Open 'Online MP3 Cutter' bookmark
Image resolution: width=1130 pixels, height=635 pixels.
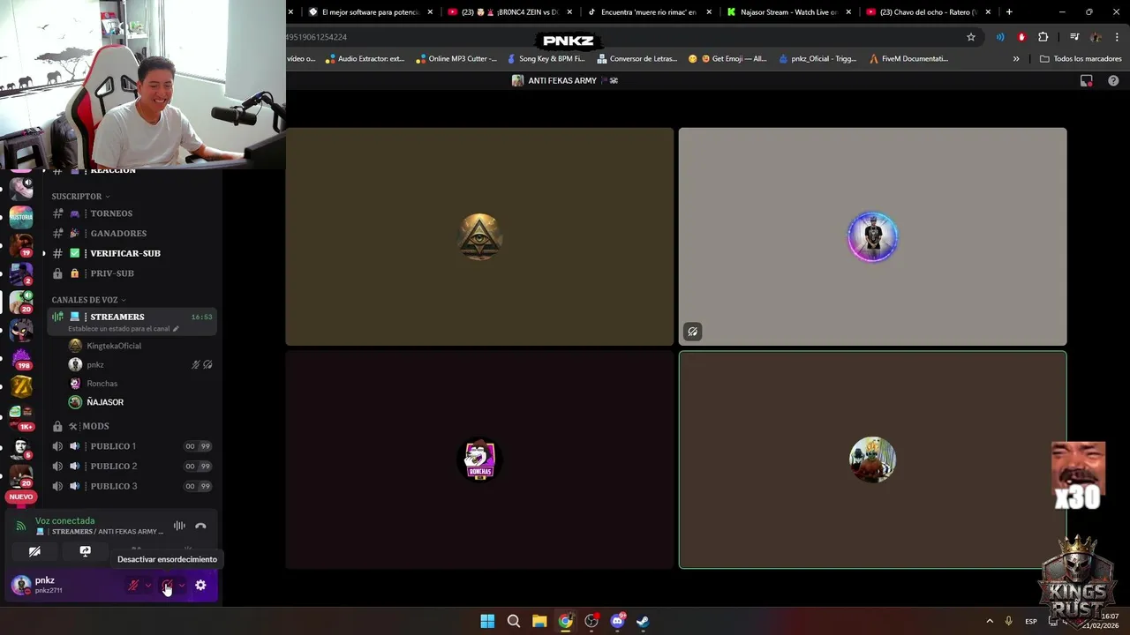coord(456,59)
